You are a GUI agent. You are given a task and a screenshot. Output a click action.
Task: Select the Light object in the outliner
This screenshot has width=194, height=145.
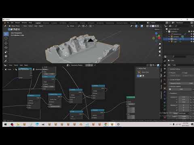click(x=175, y=41)
